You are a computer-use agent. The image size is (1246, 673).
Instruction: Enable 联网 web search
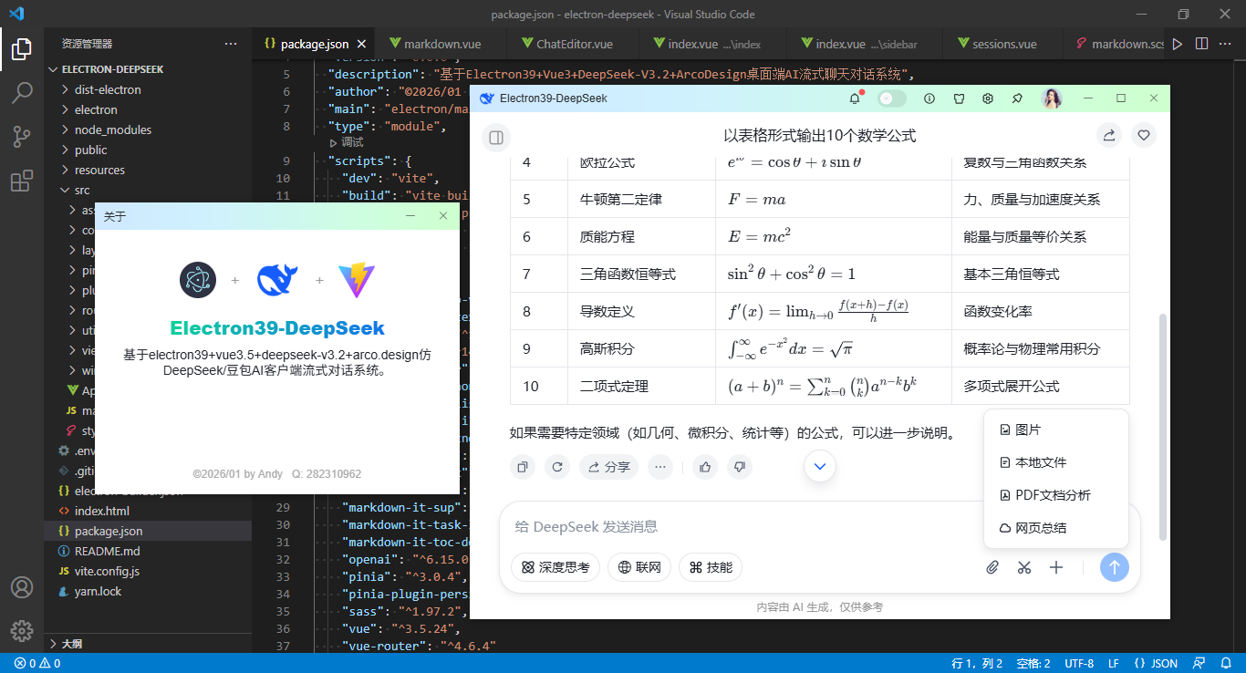pos(639,567)
